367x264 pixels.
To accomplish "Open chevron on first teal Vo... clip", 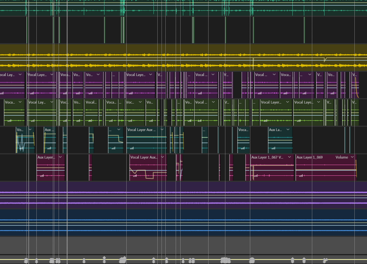I will (30, 130).
